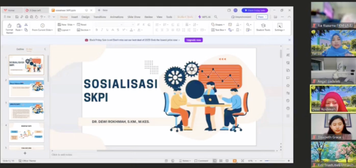Switch to Outline panel tab
This screenshot has height=168, width=356.
click(x=20, y=49)
